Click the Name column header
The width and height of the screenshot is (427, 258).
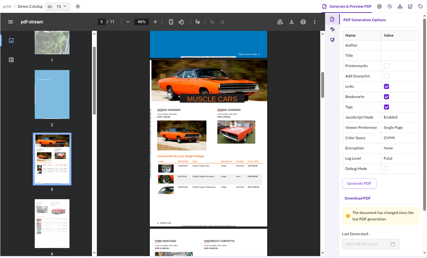(362, 35)
